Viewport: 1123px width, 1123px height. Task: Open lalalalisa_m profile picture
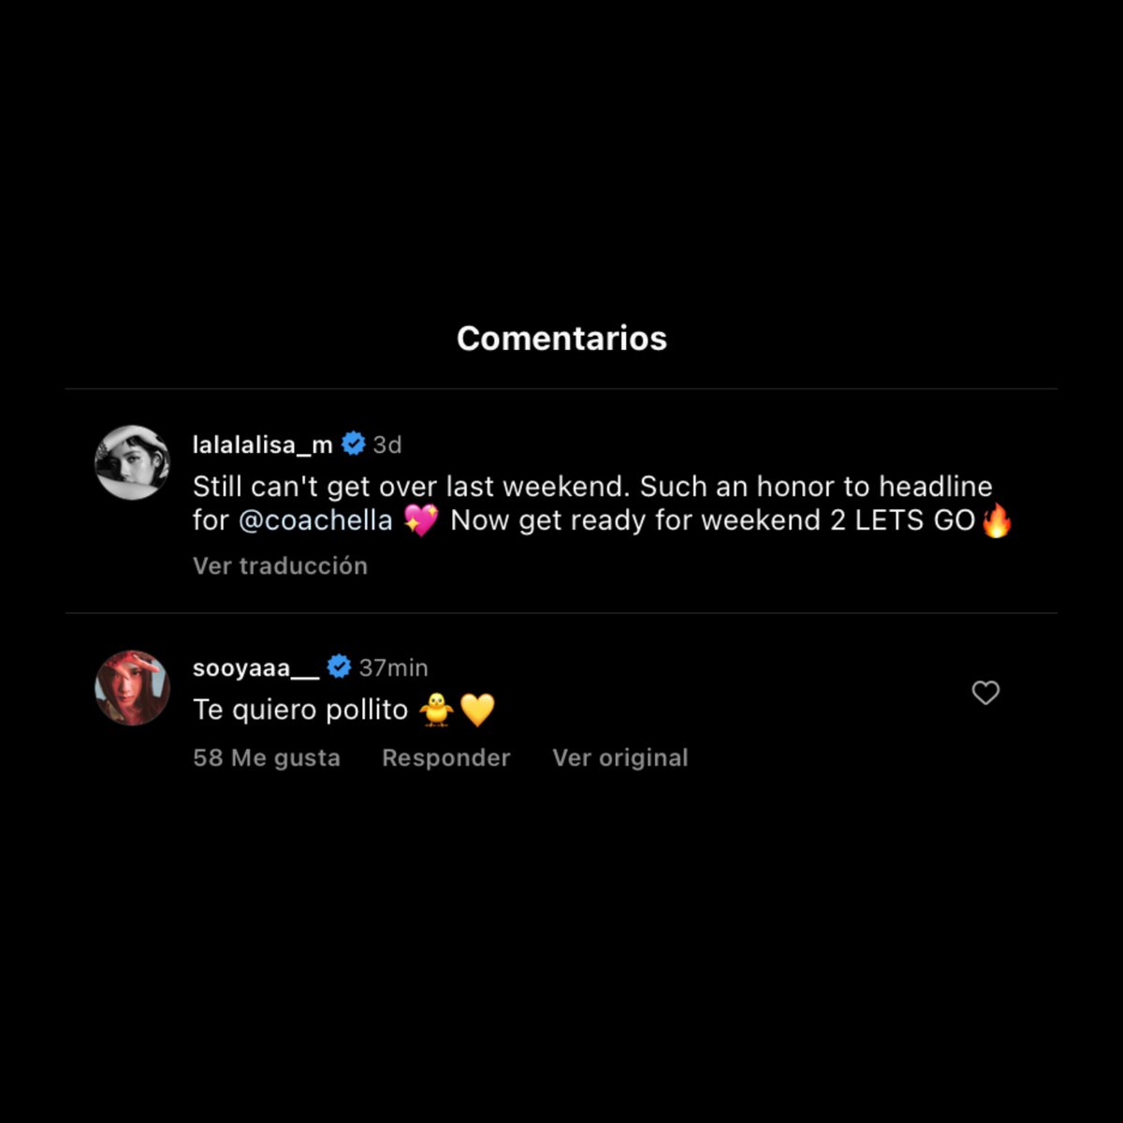[x=133, y=462]
